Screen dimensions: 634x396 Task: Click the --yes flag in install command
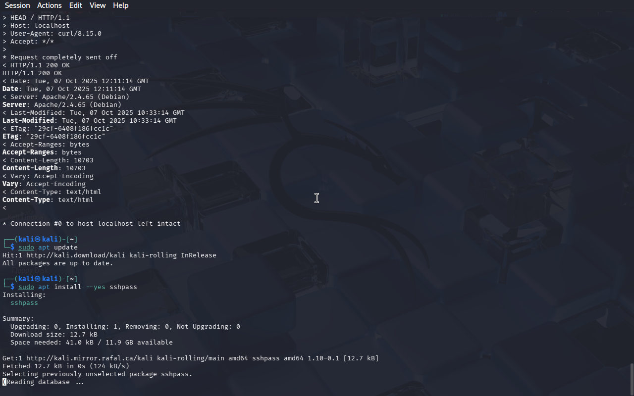point(96,287)
